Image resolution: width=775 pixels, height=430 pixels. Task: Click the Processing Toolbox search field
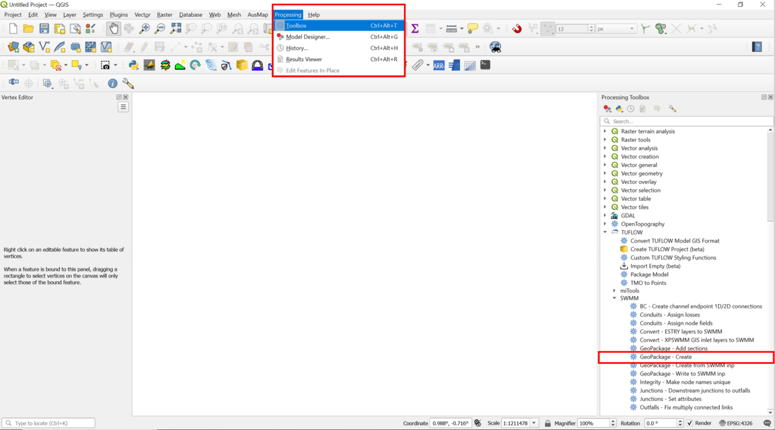[687, 121]
